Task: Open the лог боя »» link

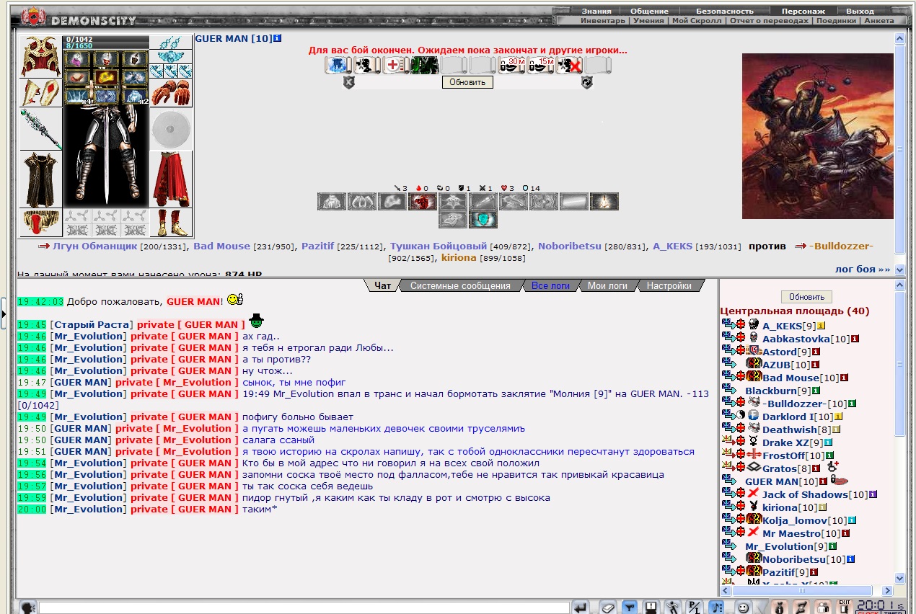Action: click(863, 269)
